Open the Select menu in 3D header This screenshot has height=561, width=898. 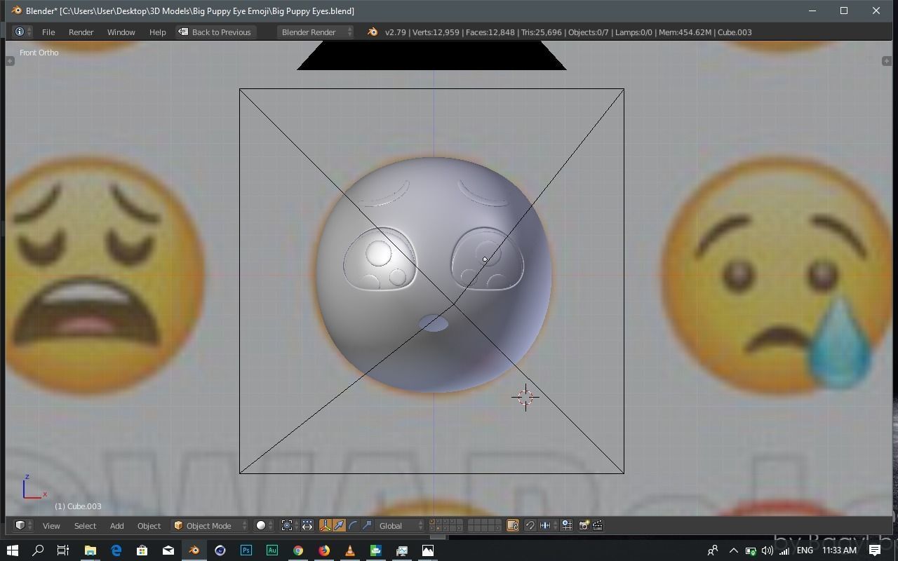[x=85, y=525]
